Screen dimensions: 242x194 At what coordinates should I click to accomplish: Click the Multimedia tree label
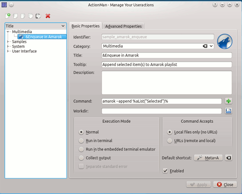[22, 32]
